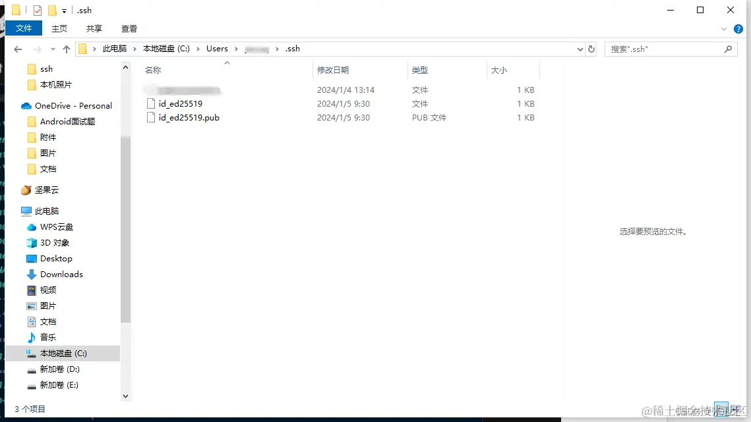Select the id_ed25519.pub file
This screenshot has width=751, height=422.
tap(189, 117)
